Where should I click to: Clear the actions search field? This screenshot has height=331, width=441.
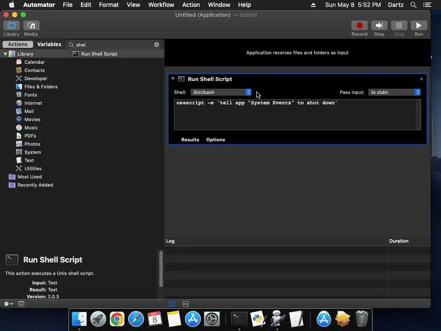[x=157, y=45]
